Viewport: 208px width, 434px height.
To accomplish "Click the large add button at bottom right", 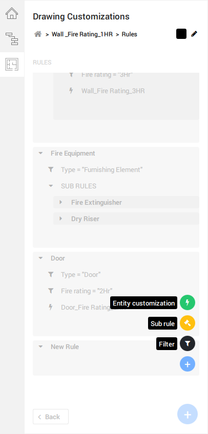I will (x=188, y=414).
